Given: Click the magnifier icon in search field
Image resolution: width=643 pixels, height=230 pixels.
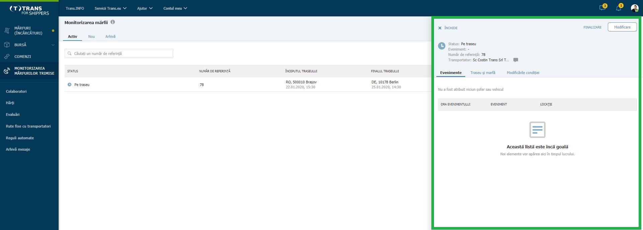Looking at the screenshot, I should [70, 54].
